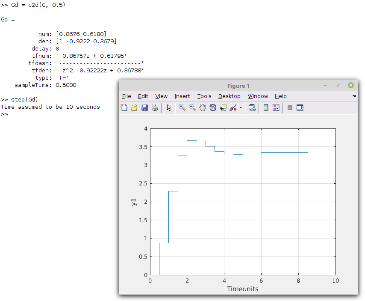
Task: Toggle the Data Cursor tool
Action: [x=223, y=107]
